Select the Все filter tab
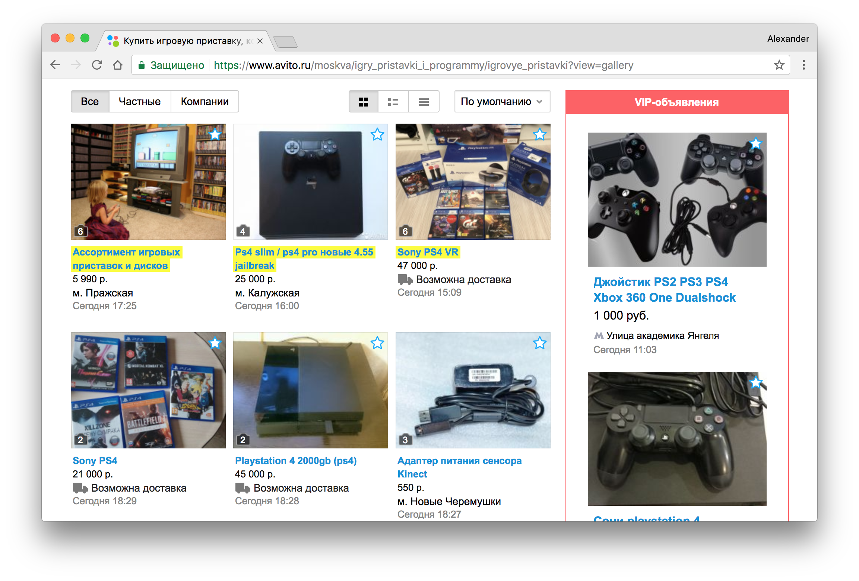The width and height of the screenshot is (859, 581). tap(90, 102)
